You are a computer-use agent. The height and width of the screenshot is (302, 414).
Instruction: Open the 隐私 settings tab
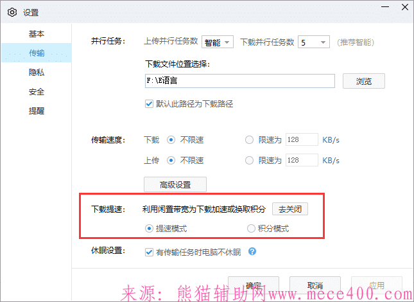[37, 73]
